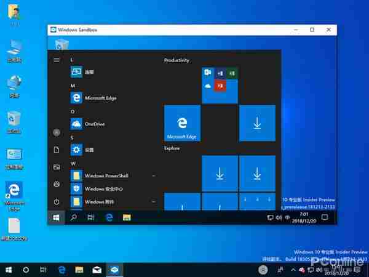Open Mail on the host taskbar
This screenshot has height=277, width=369.
pos(97,270)
